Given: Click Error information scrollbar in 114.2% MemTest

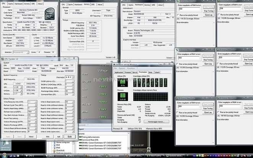Looking at the screenshot, I should point(214,34).
